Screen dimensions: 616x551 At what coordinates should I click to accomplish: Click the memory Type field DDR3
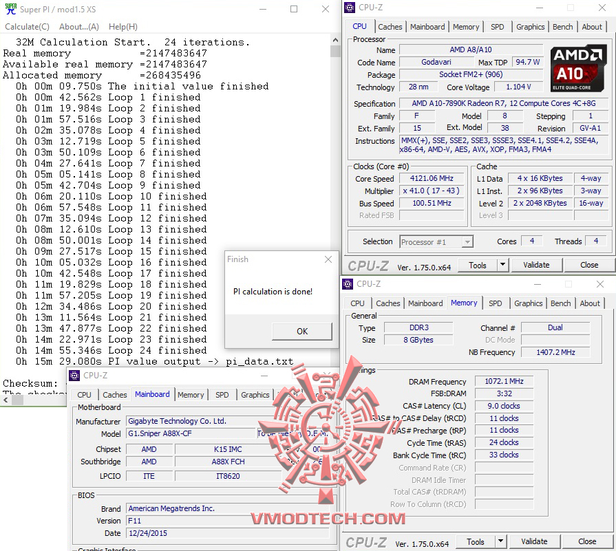coord(418,327)
